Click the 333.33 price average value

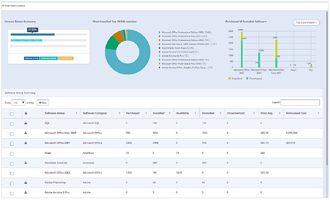point(264,172)
